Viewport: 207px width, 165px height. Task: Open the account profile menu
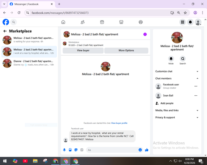click(x=198, y=22)
